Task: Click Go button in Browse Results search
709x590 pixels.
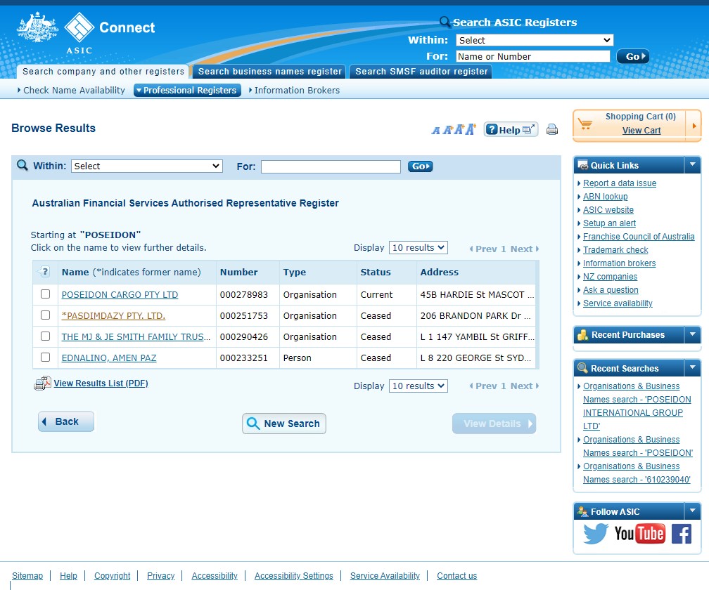Action: 420,166
